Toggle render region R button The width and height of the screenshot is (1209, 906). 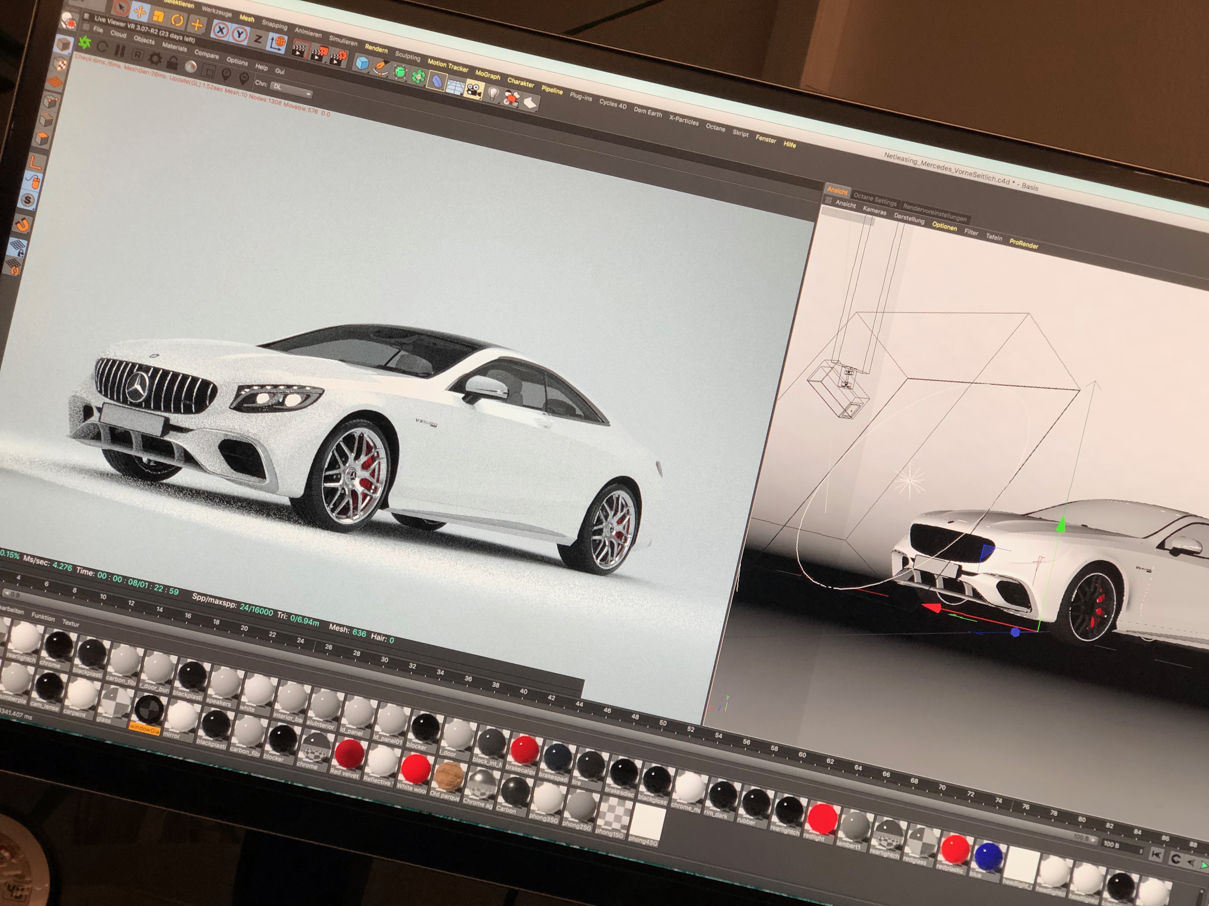[137, 55]
